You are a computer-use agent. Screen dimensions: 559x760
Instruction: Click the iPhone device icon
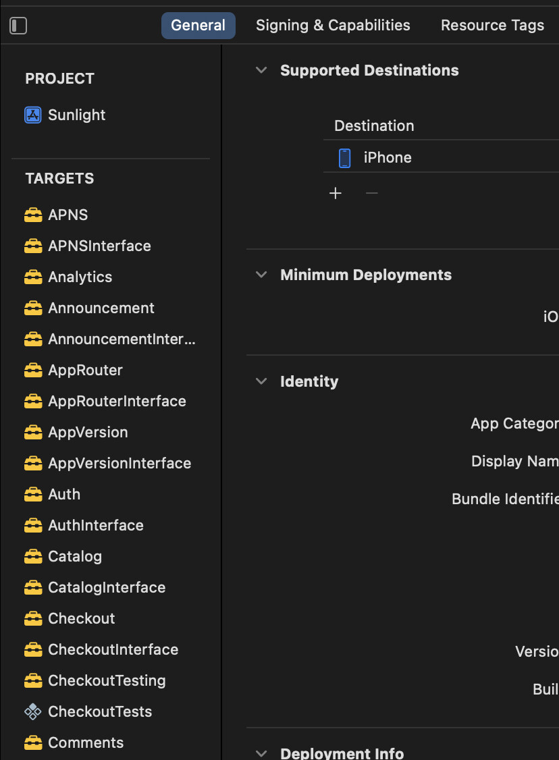345,158
